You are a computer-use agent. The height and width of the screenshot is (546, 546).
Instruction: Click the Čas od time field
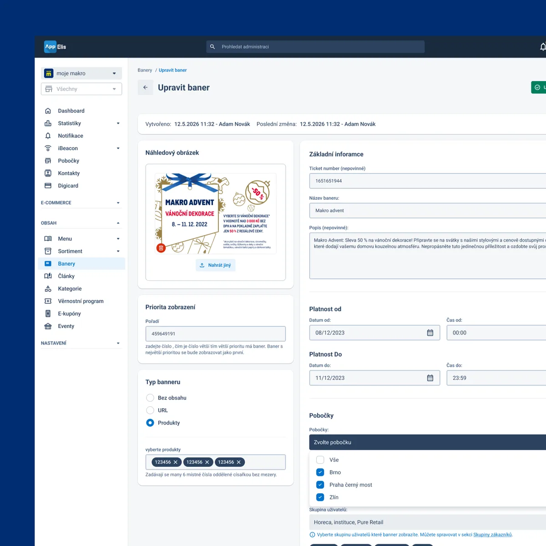[496, 333]
